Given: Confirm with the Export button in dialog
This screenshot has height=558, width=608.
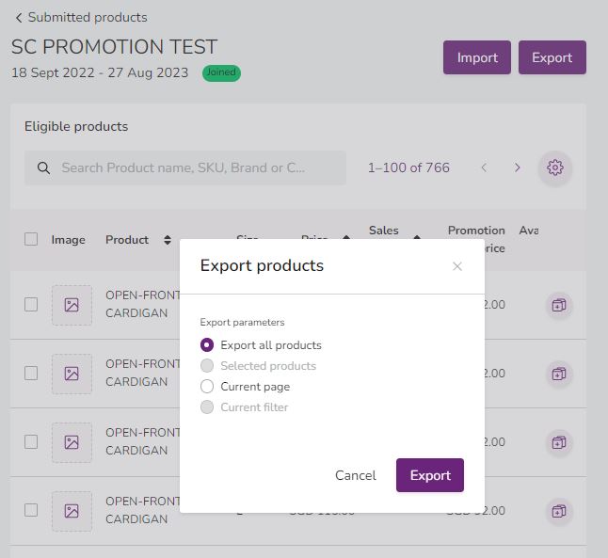Looking at the screenshot, I should [429, 475].
